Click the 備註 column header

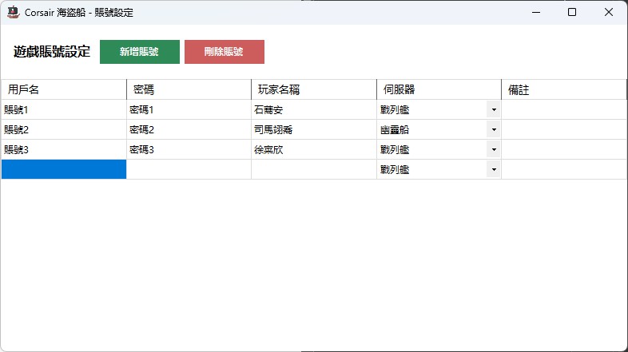pyautogui.click(x=563, y=89)
